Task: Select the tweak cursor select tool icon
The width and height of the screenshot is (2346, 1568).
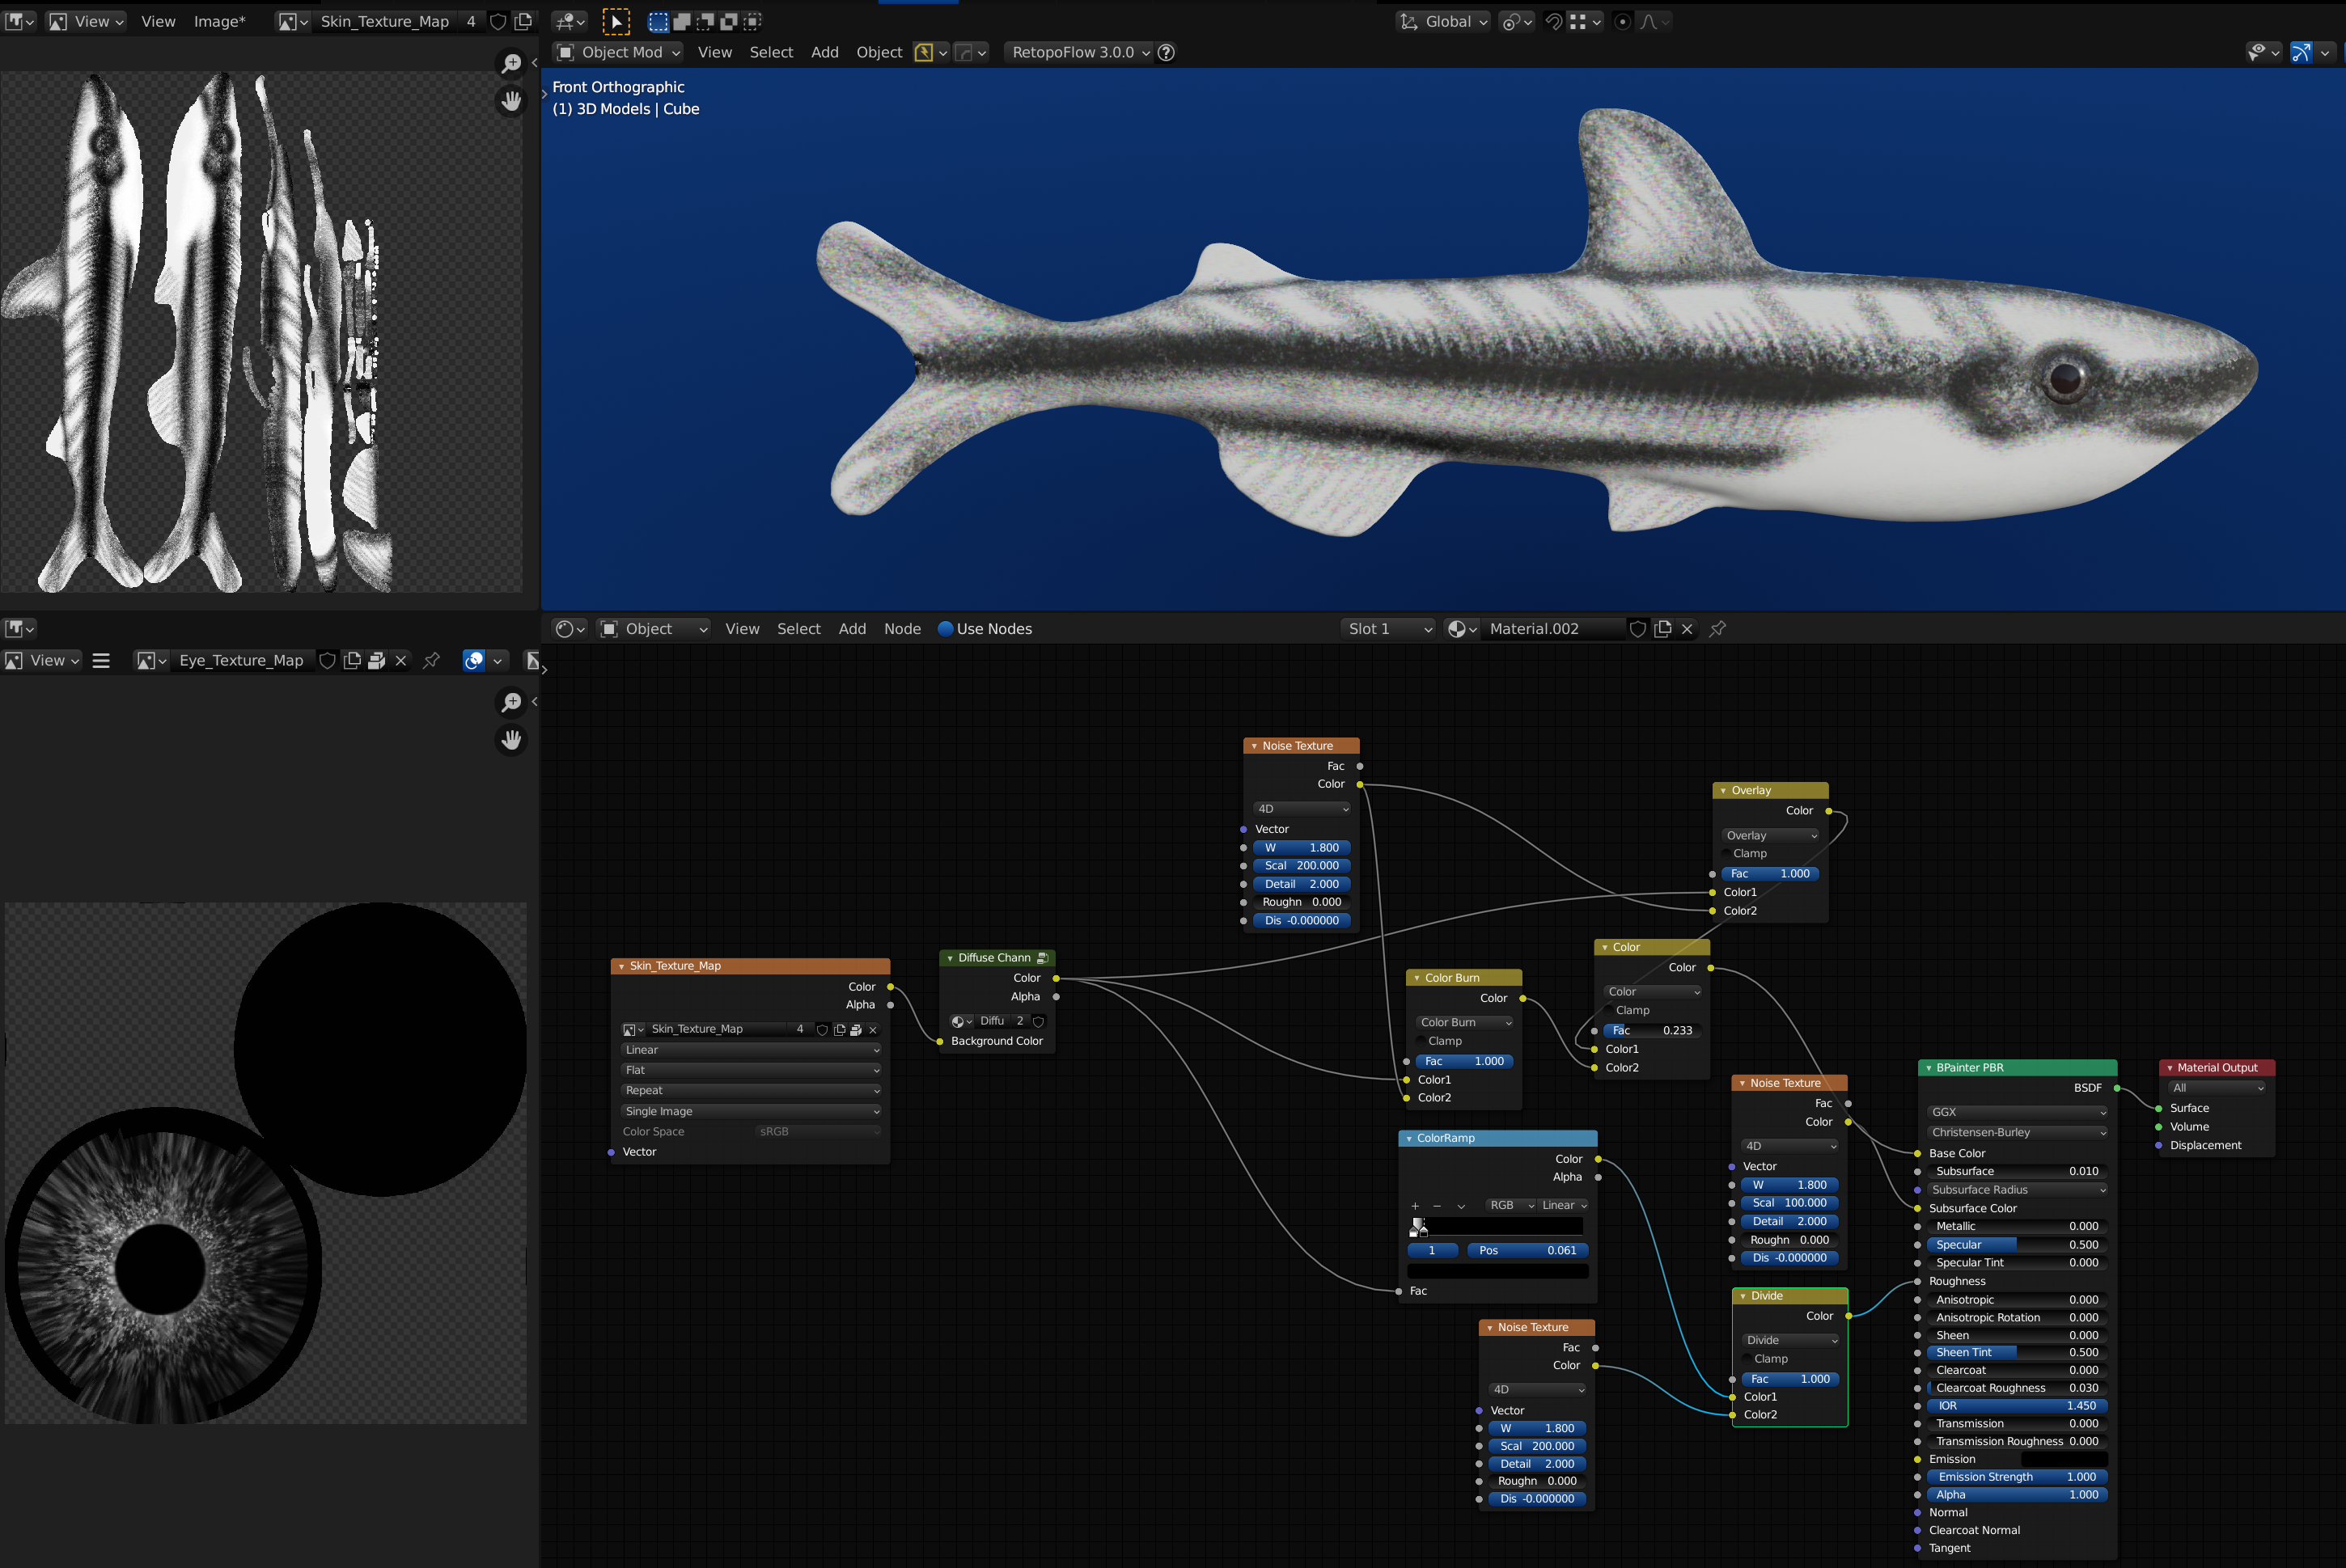Action: pyautogui.click(x=616, y=21)
